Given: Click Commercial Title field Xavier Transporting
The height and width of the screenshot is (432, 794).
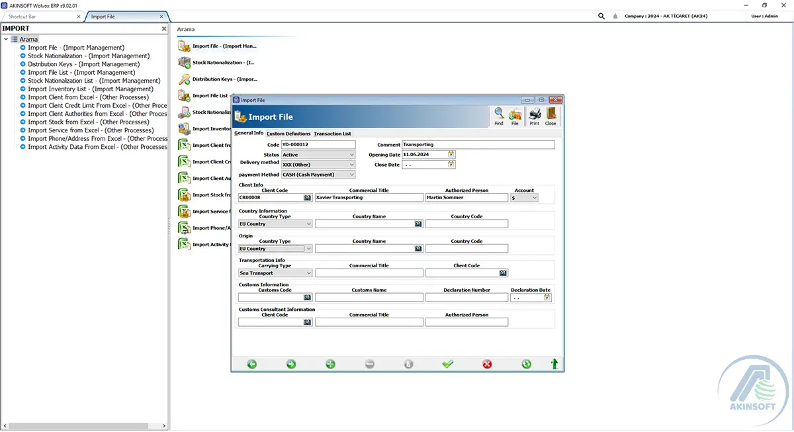Looking at the screenshot, I should pos(369,198).
